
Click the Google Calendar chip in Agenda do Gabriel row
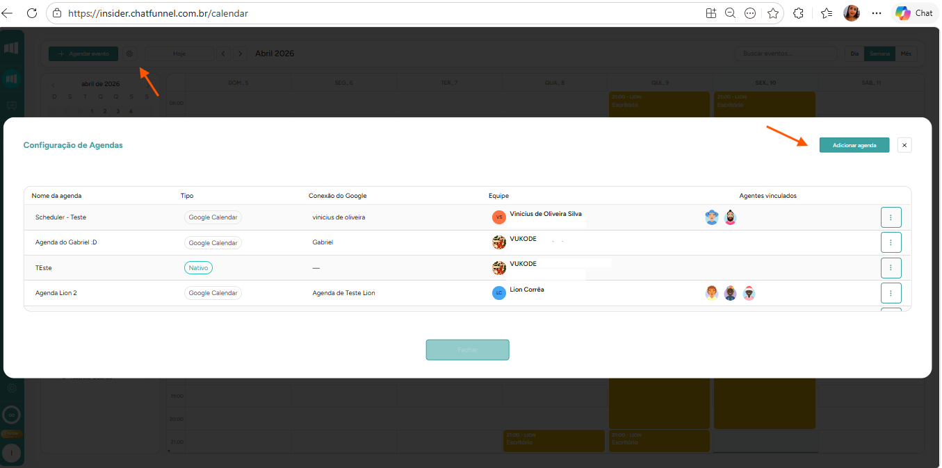[213, 242]
